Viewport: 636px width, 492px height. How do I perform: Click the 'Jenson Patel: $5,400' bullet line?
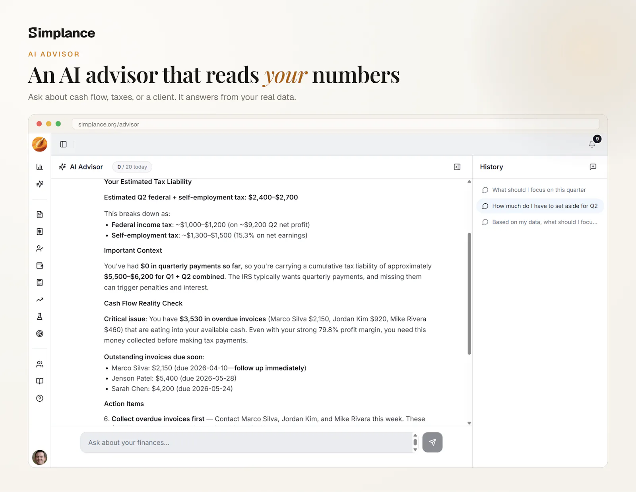pyautogui.click(x=174, y=378)
